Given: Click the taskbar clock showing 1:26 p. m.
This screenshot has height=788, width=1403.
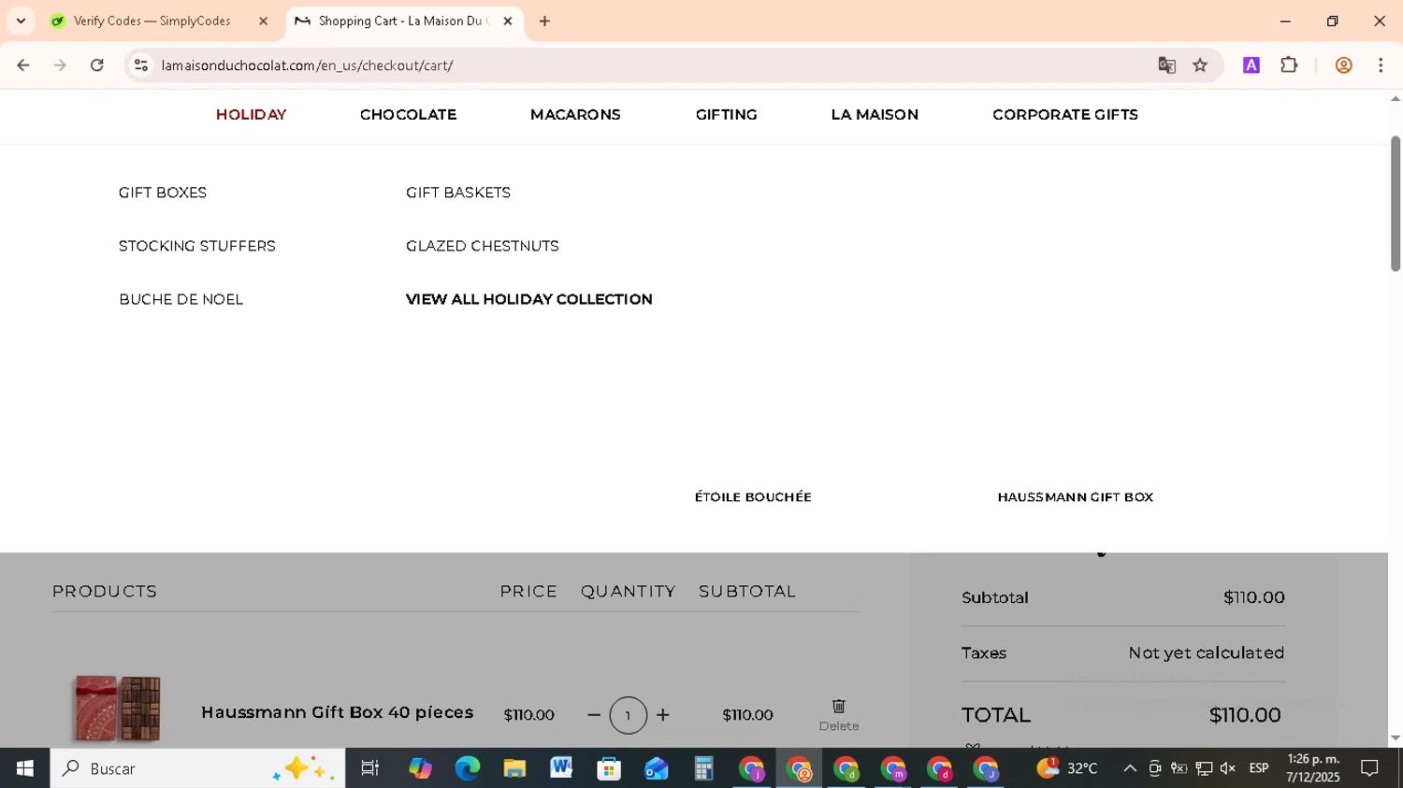Looking at the screenshot, I should click(x=1313, y=768).
